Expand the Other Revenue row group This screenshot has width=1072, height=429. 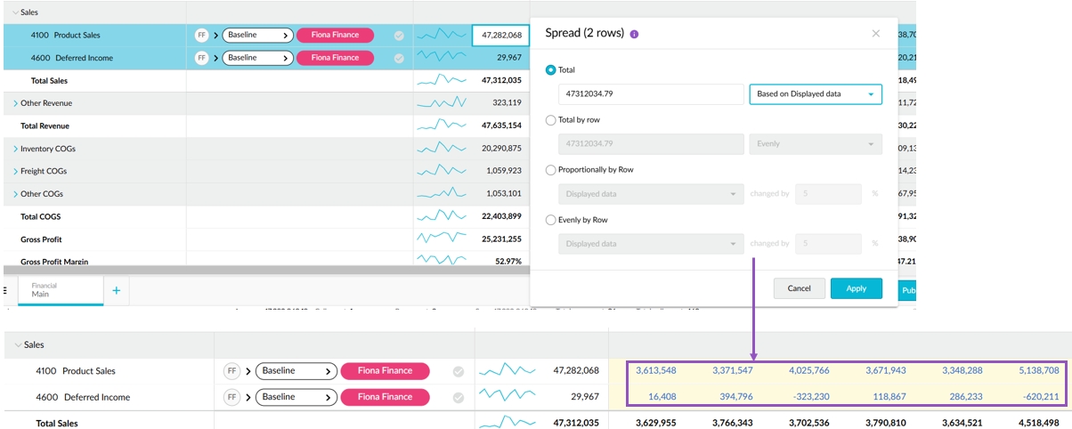[15, 103]
